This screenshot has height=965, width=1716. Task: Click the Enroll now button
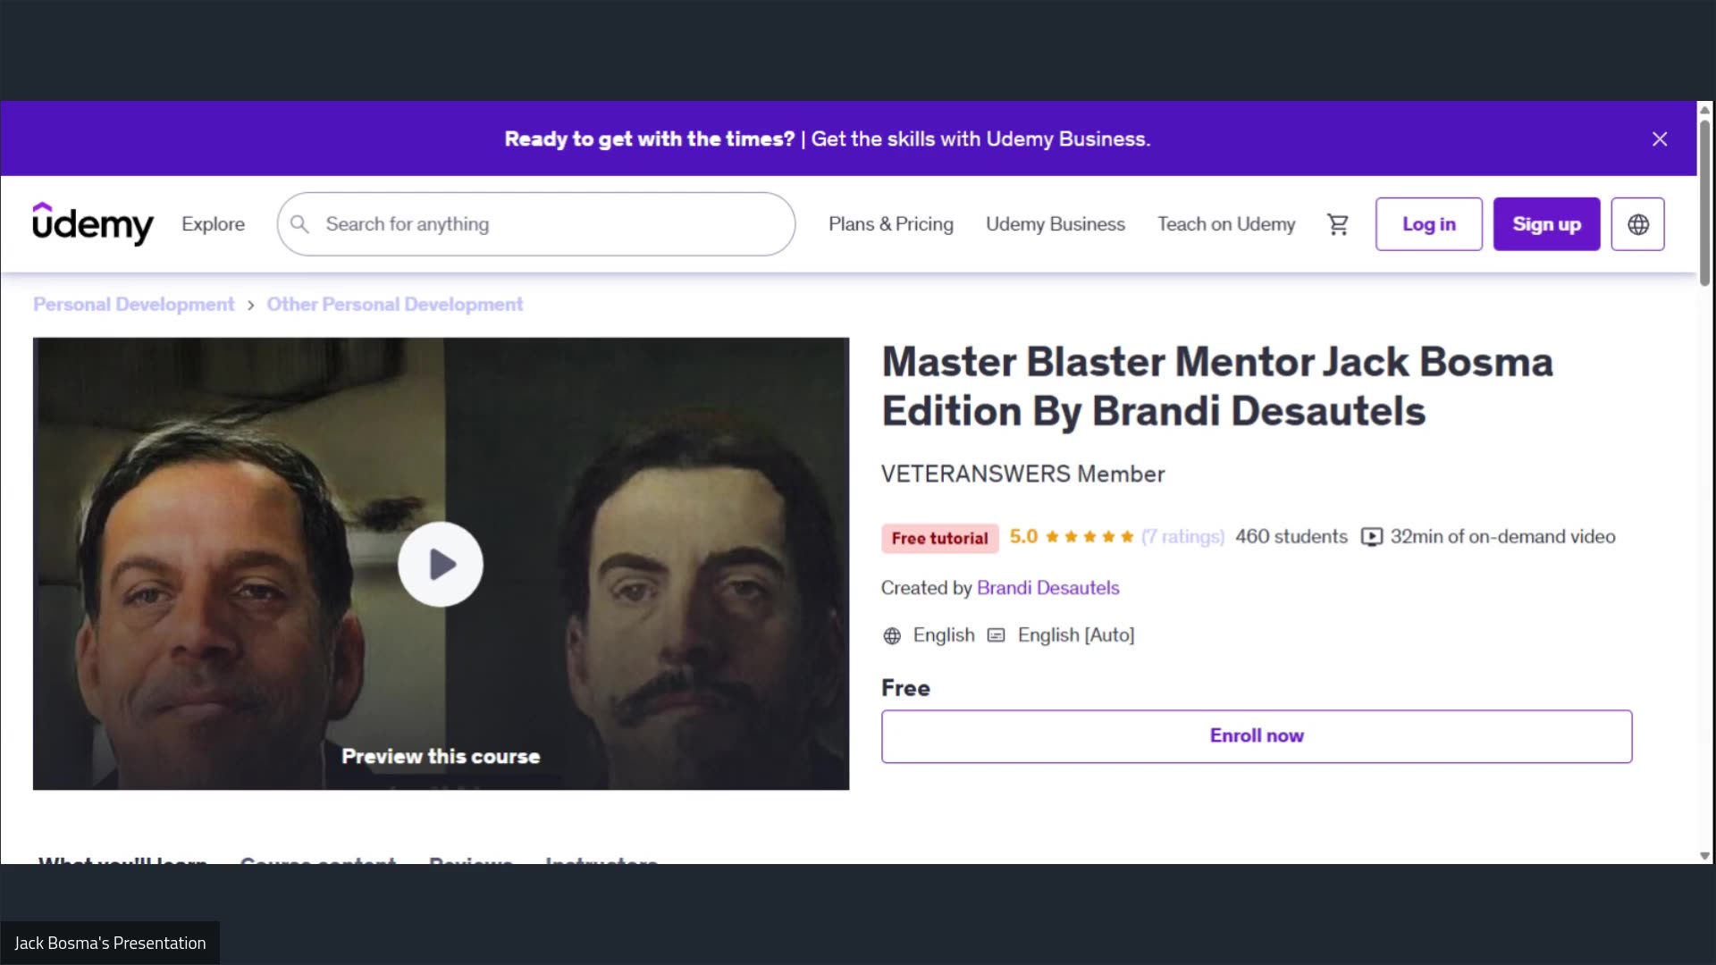1256,735
